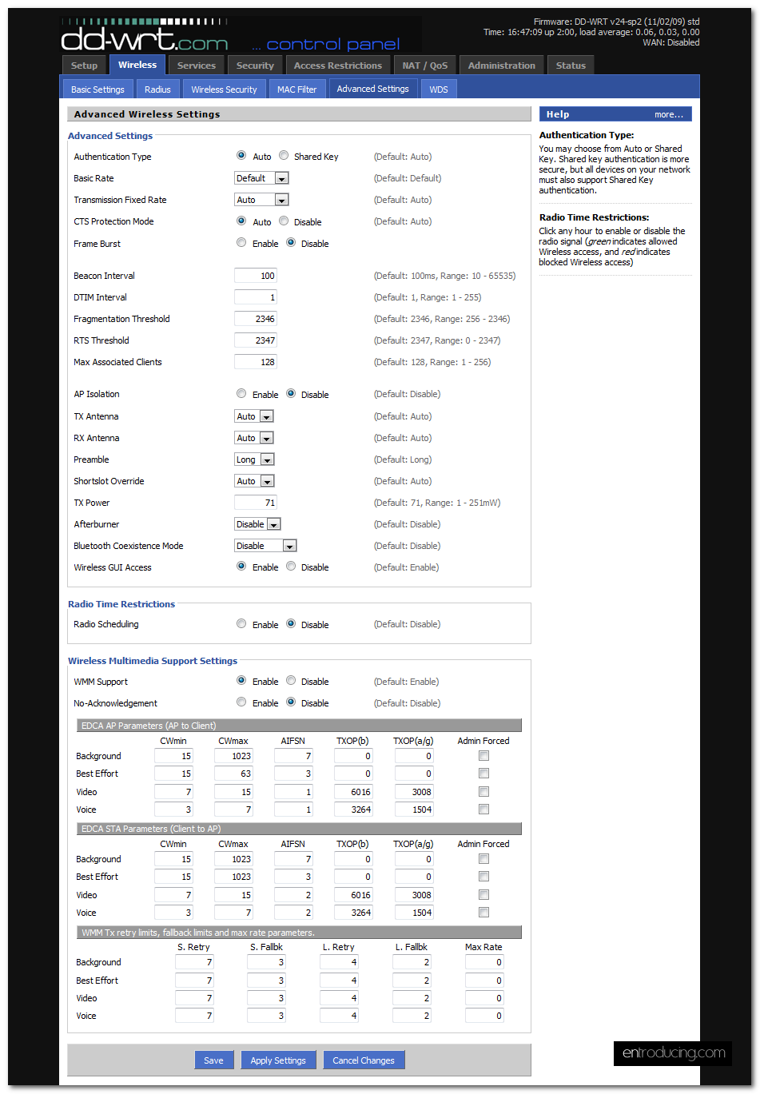Check Admin Forced for Best Effort in EDCA AP
760x1094 pixels.
click(x=483, y=773)
